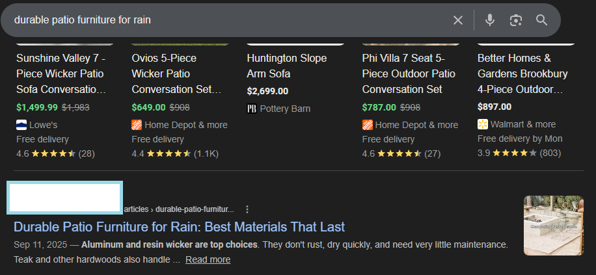596x275 pixels.
Task: Click the magnifying glass search button
Action: pyautogui.click(x=542, y=20)
